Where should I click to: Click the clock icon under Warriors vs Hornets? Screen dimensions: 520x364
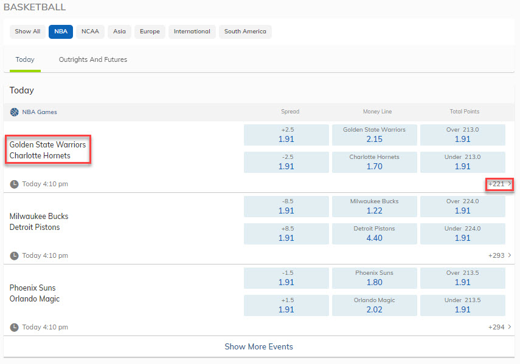coord(15,184)
